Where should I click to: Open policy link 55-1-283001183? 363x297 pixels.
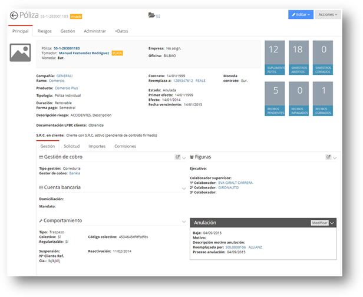[67, 48]
